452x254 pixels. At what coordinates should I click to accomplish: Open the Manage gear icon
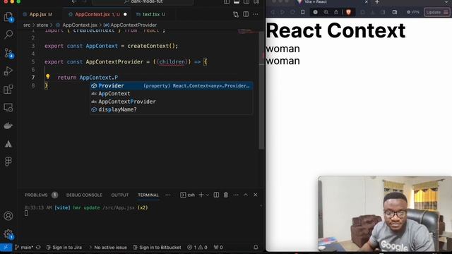point(8,234)
